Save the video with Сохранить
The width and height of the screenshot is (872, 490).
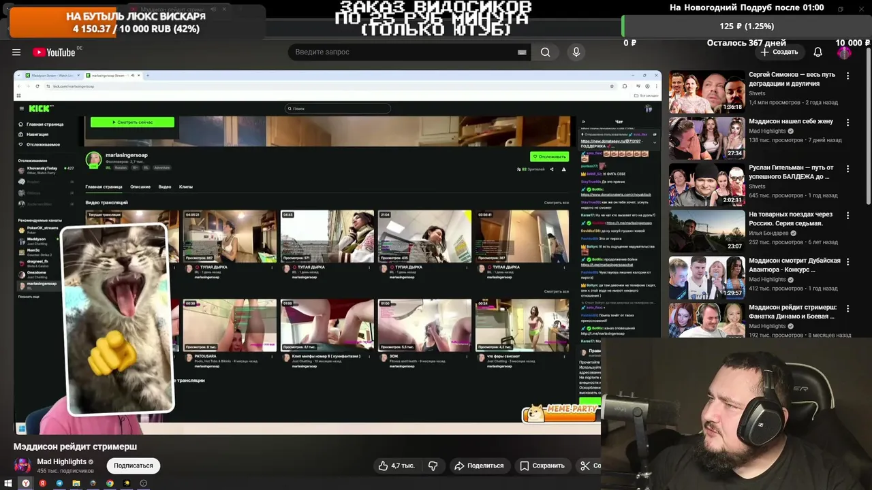tap(542, 465)
